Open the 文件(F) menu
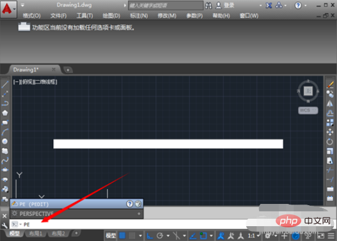This screenshot has width=337, height=241. [x=59, y=15]
